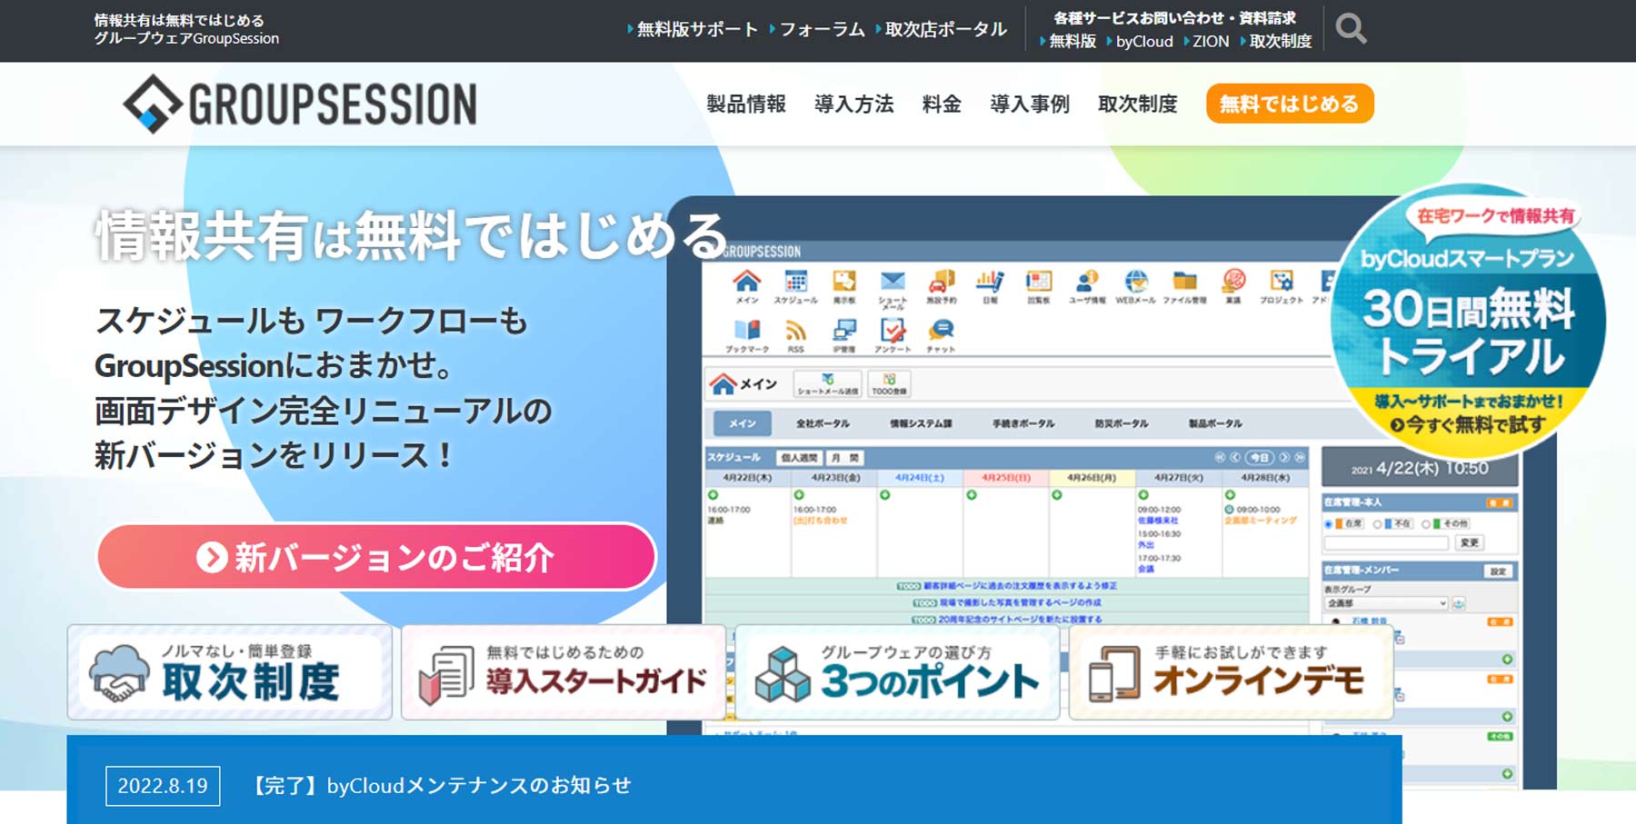1636x824 pixels.
Task: Click the search magnifier icon in header
Action: (1351, 29)
